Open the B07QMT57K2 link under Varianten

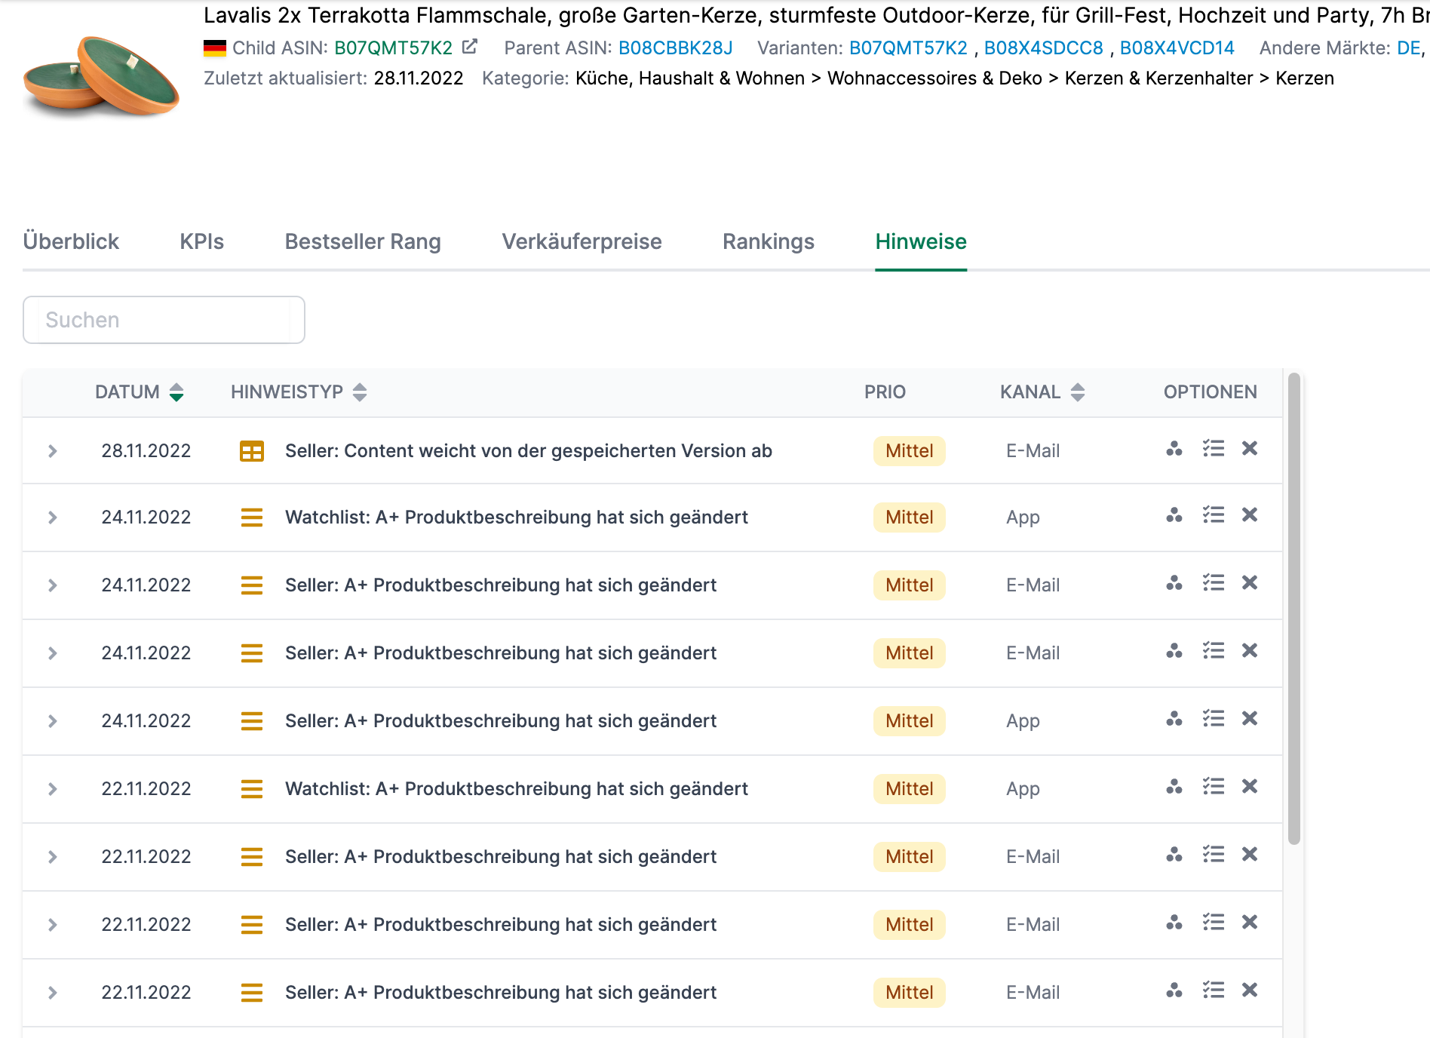pos(908,48)
